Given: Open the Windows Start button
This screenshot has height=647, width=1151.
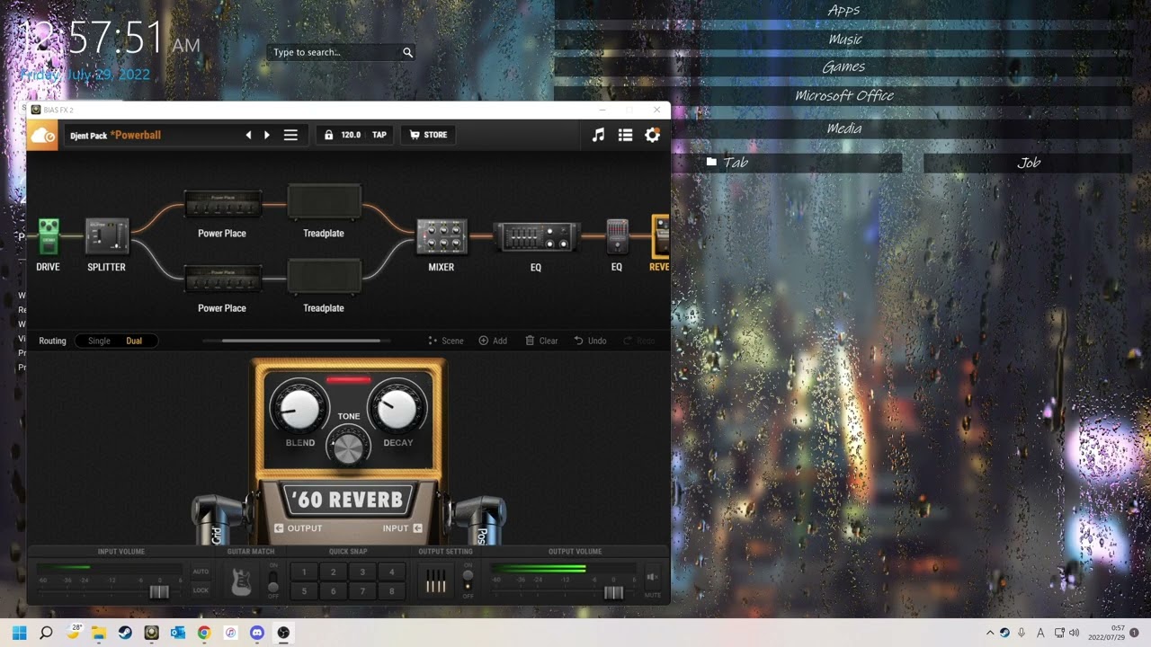Looking at the screenshot, I should pyautogui.click(x=20, y=633).
